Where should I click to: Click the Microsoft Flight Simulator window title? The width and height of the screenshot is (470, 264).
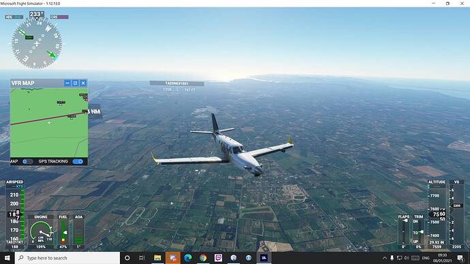tap(30, 3)
